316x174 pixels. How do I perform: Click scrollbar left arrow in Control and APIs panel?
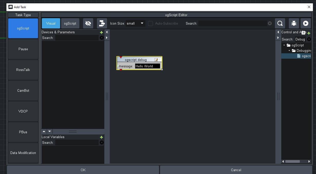pyautogui.click(x=283, y=161)
